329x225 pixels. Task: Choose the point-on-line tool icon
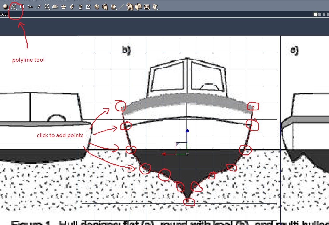point(38,7)
